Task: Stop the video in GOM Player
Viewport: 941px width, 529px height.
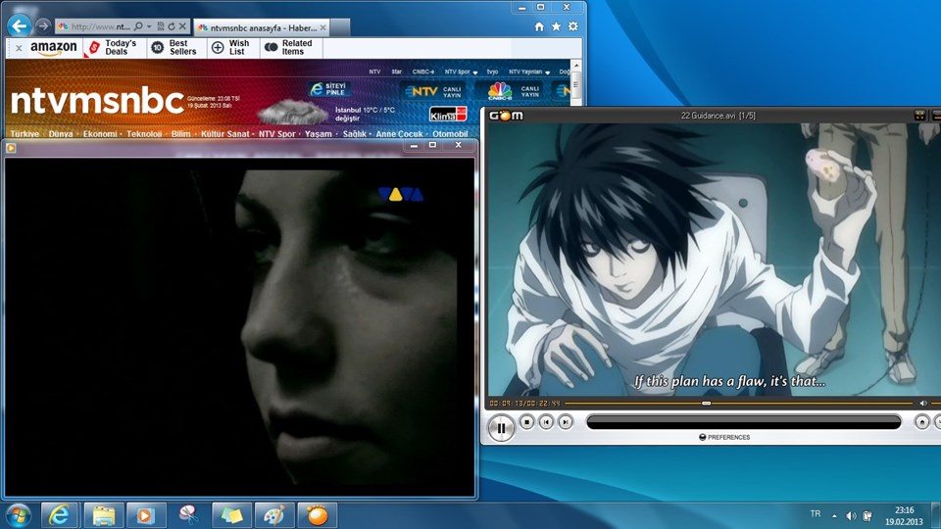Action: pos(527,422)
